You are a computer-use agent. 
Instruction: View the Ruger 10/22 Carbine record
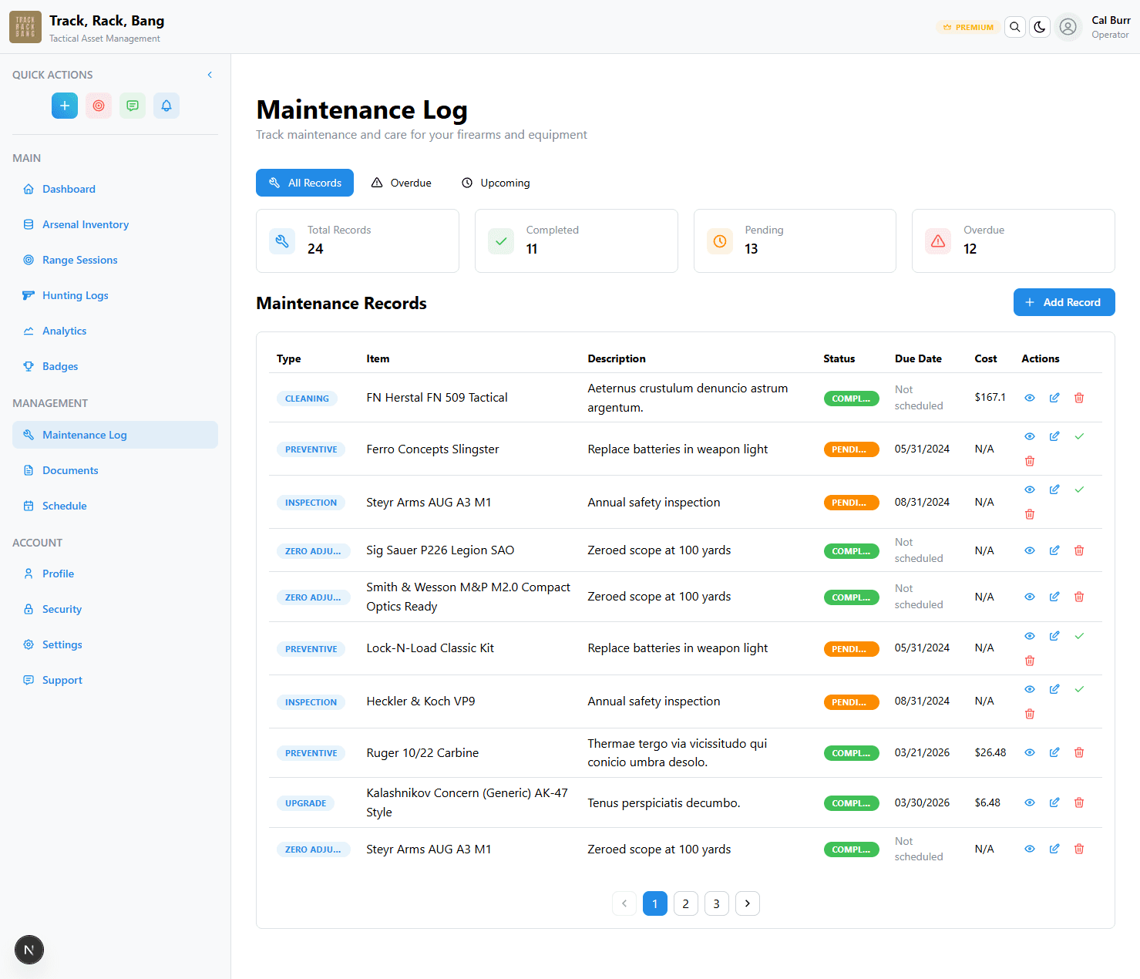click(x=1030, y=752)
